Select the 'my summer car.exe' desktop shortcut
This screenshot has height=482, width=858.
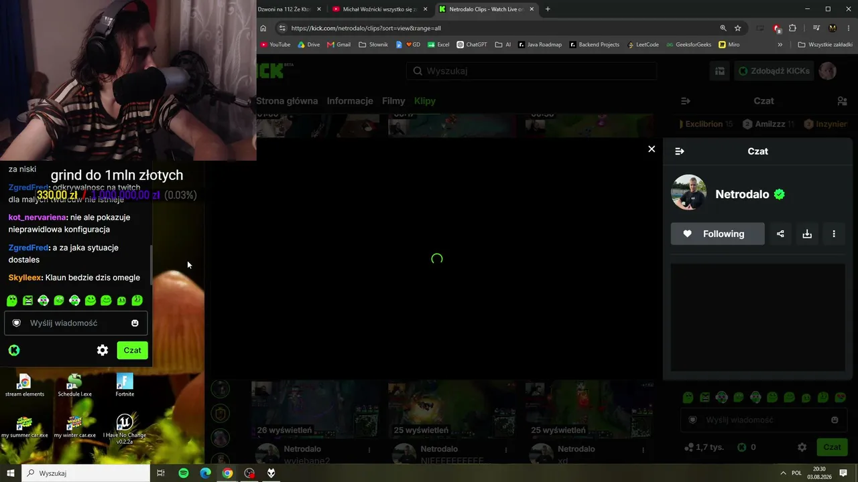(24, 427)
